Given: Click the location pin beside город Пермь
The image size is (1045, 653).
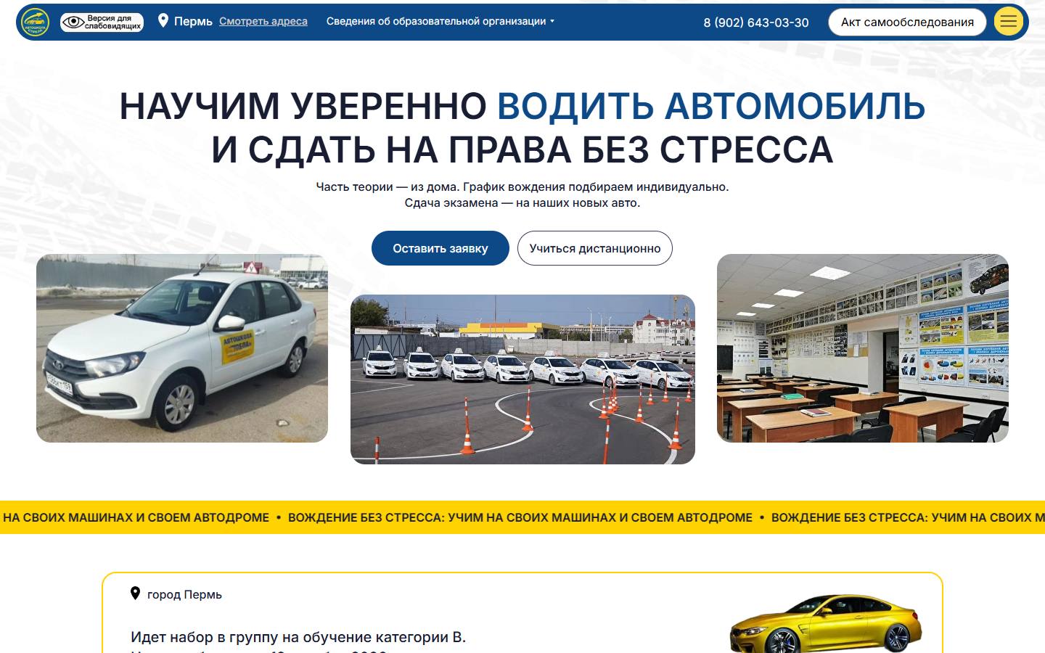Looking at the screenshot, I should coord(135,594).
